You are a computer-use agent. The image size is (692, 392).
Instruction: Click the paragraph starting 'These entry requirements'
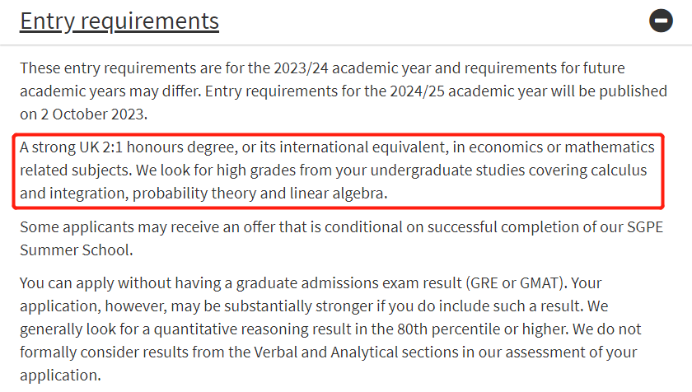tap(344, 91)
